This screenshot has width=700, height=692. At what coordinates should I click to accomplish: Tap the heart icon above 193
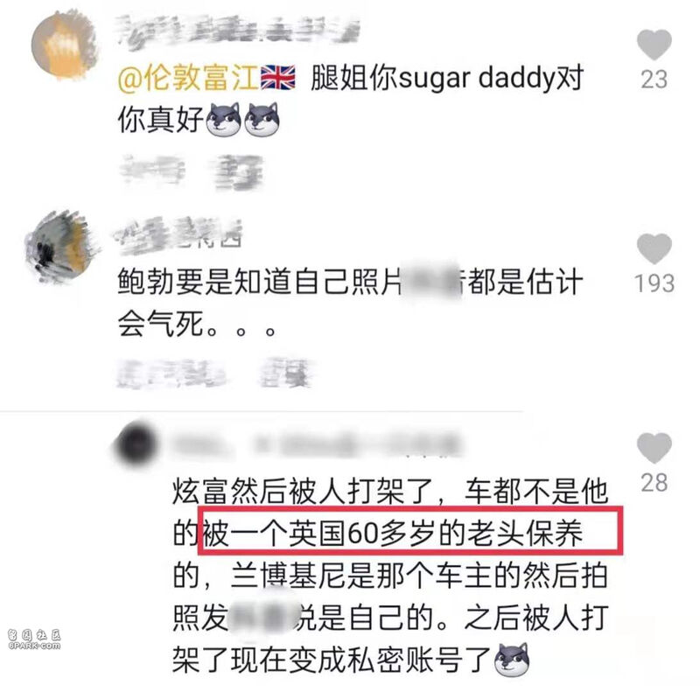coord(654,248)
